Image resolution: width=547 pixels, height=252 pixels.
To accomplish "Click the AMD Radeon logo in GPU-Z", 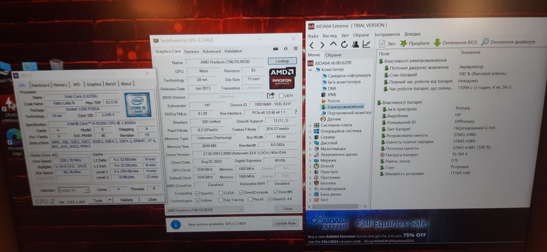I will [x=282, y=77].
